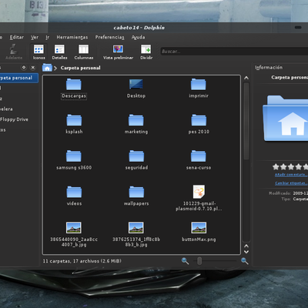Open the Editar menu

(x=17, y=38)
